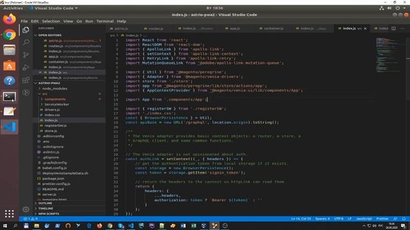
Task: Open the Extensions view
Action: click(26, 80)
